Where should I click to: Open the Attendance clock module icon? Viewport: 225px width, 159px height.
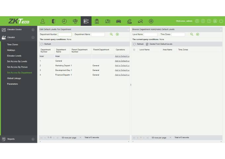[x=64, y=21]
